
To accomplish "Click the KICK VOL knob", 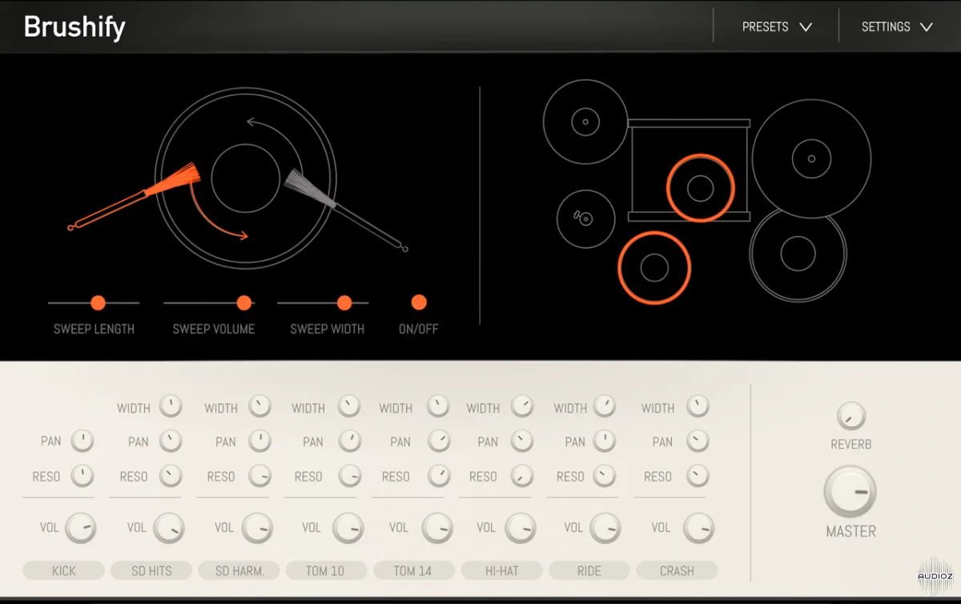I will (80, 528).
